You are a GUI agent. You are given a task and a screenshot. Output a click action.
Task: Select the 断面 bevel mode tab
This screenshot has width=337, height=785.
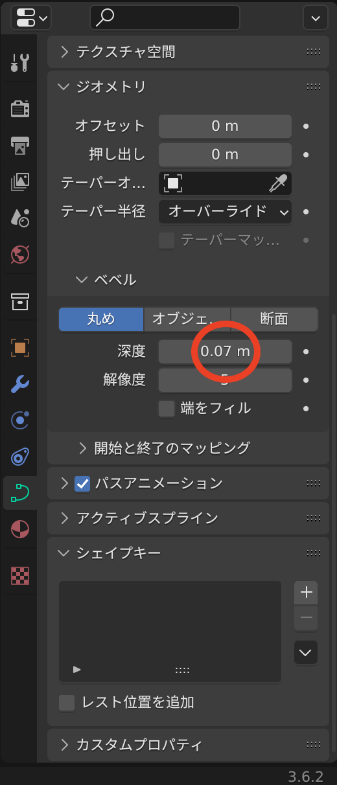point(274,319)
